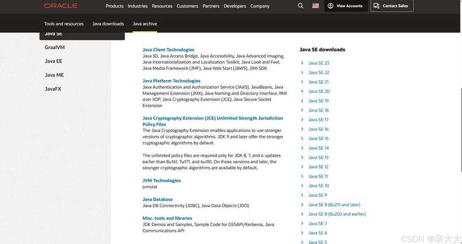Open the Java SE 19 download link
The width and height of the screenshot is (462, 244).
pyautogui.click(x=318, y=101)
